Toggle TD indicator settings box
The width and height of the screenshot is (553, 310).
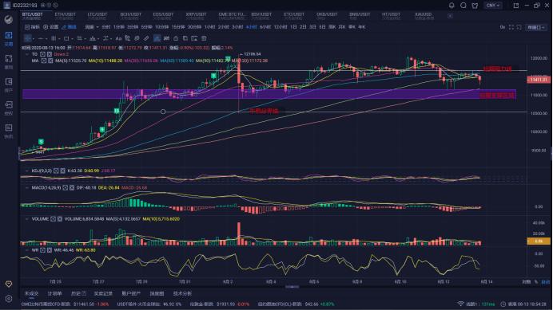(42, 54)
